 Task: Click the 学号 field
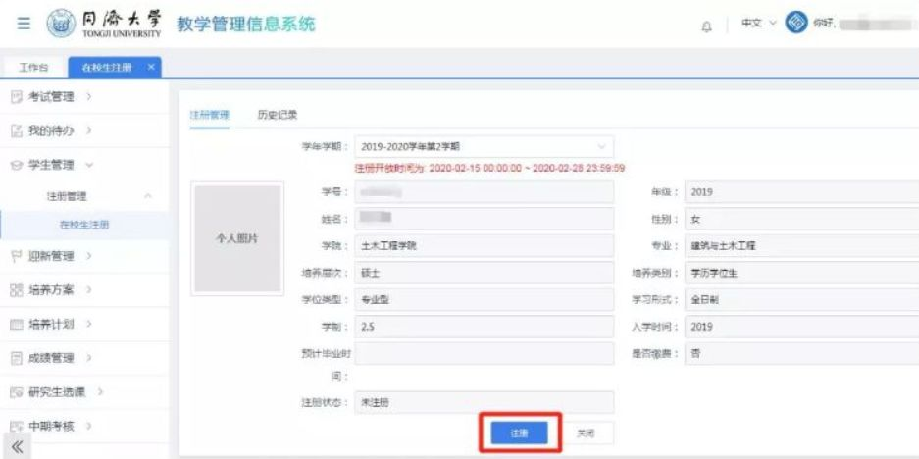[x=485, y=192]
